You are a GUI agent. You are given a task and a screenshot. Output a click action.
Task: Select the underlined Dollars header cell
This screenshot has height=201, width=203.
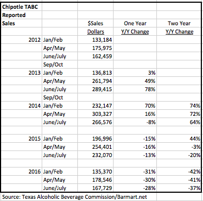point(95,31)
